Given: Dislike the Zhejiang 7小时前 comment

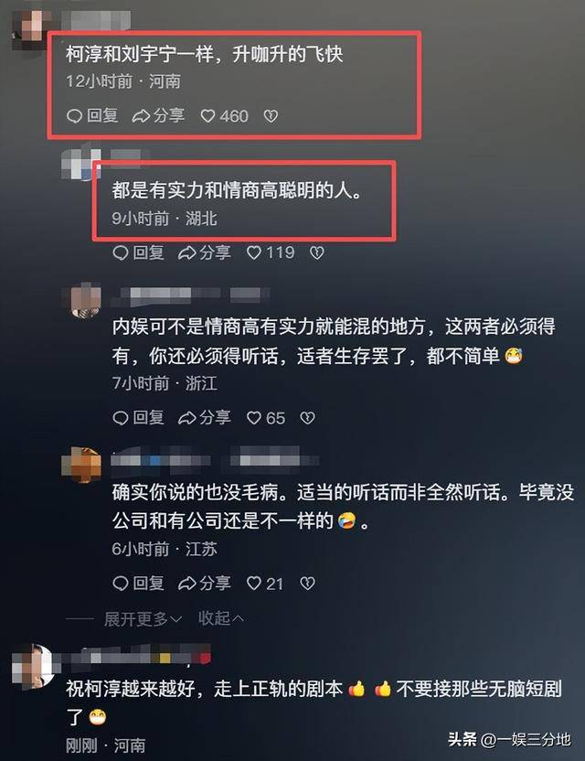Looking at the screenshot, I should click(x=307, y=418).
